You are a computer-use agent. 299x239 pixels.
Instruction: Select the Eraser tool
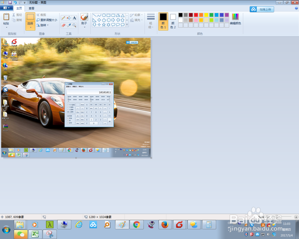pos(63,25)
